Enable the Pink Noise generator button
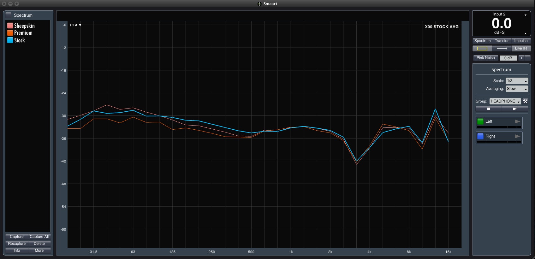Image resolution: width=535 pixels, height=259 pixels. pyautogui.click(x=485, y=58)
